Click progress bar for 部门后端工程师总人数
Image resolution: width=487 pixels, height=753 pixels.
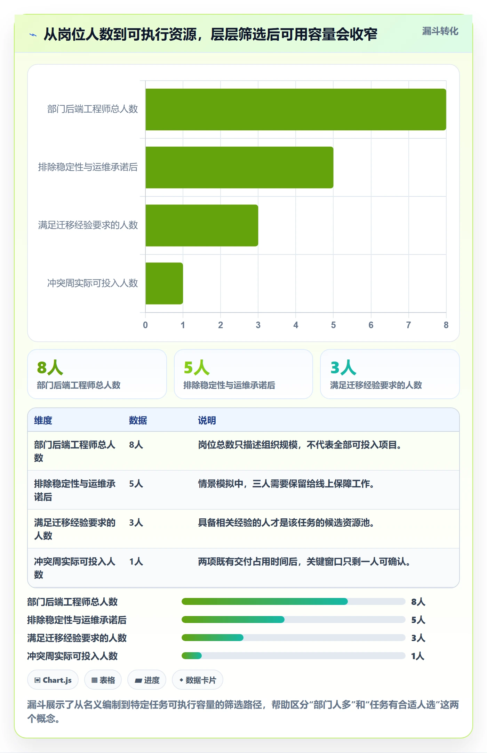click(x=293, y=601)
